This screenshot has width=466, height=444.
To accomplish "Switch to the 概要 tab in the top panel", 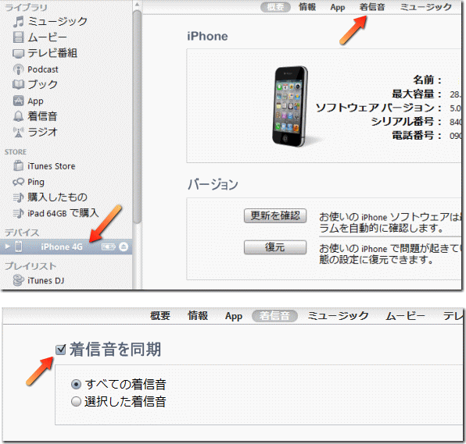I will (275, 7).
